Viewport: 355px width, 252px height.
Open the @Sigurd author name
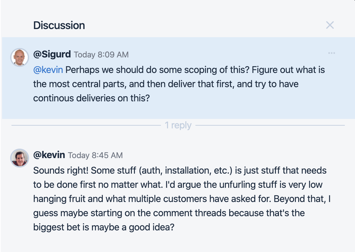pyautogui.click(x=52, y=54)
